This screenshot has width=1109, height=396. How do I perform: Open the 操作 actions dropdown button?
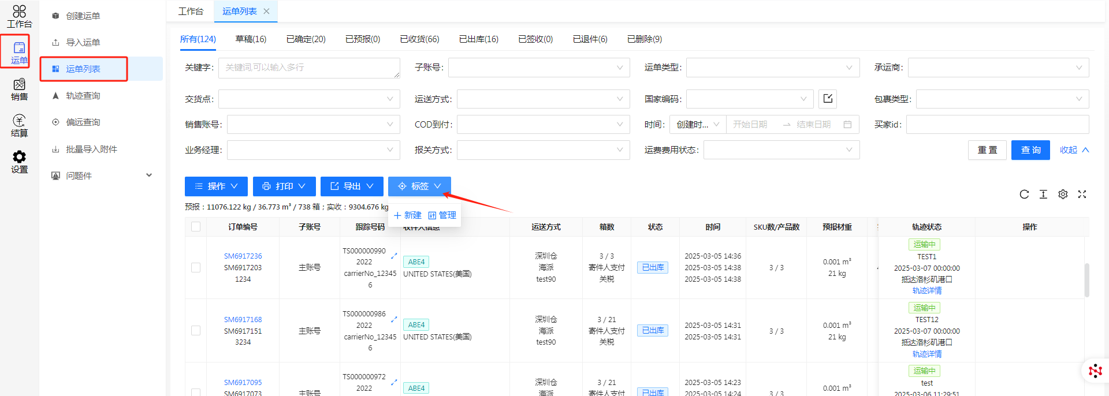pos(216,186)
